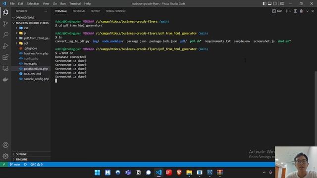
Task: Open errors and warnings status indicator
Action: pyautogui.click(x=36, y=164)
